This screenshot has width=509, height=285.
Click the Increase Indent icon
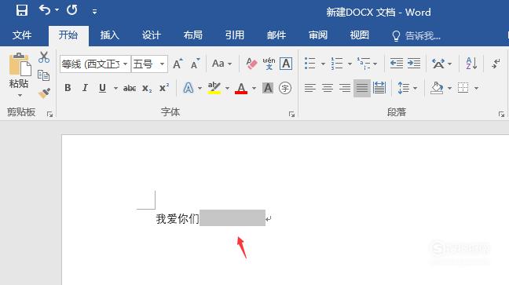coord(414,64)
